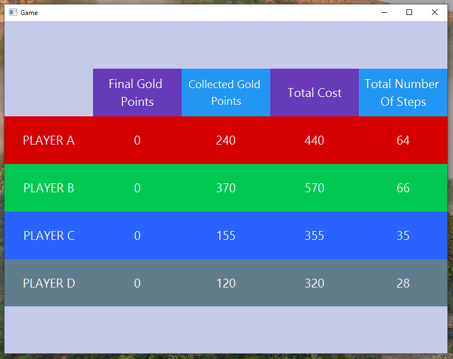Click Player B's step count 66

(x=403, y=188)
